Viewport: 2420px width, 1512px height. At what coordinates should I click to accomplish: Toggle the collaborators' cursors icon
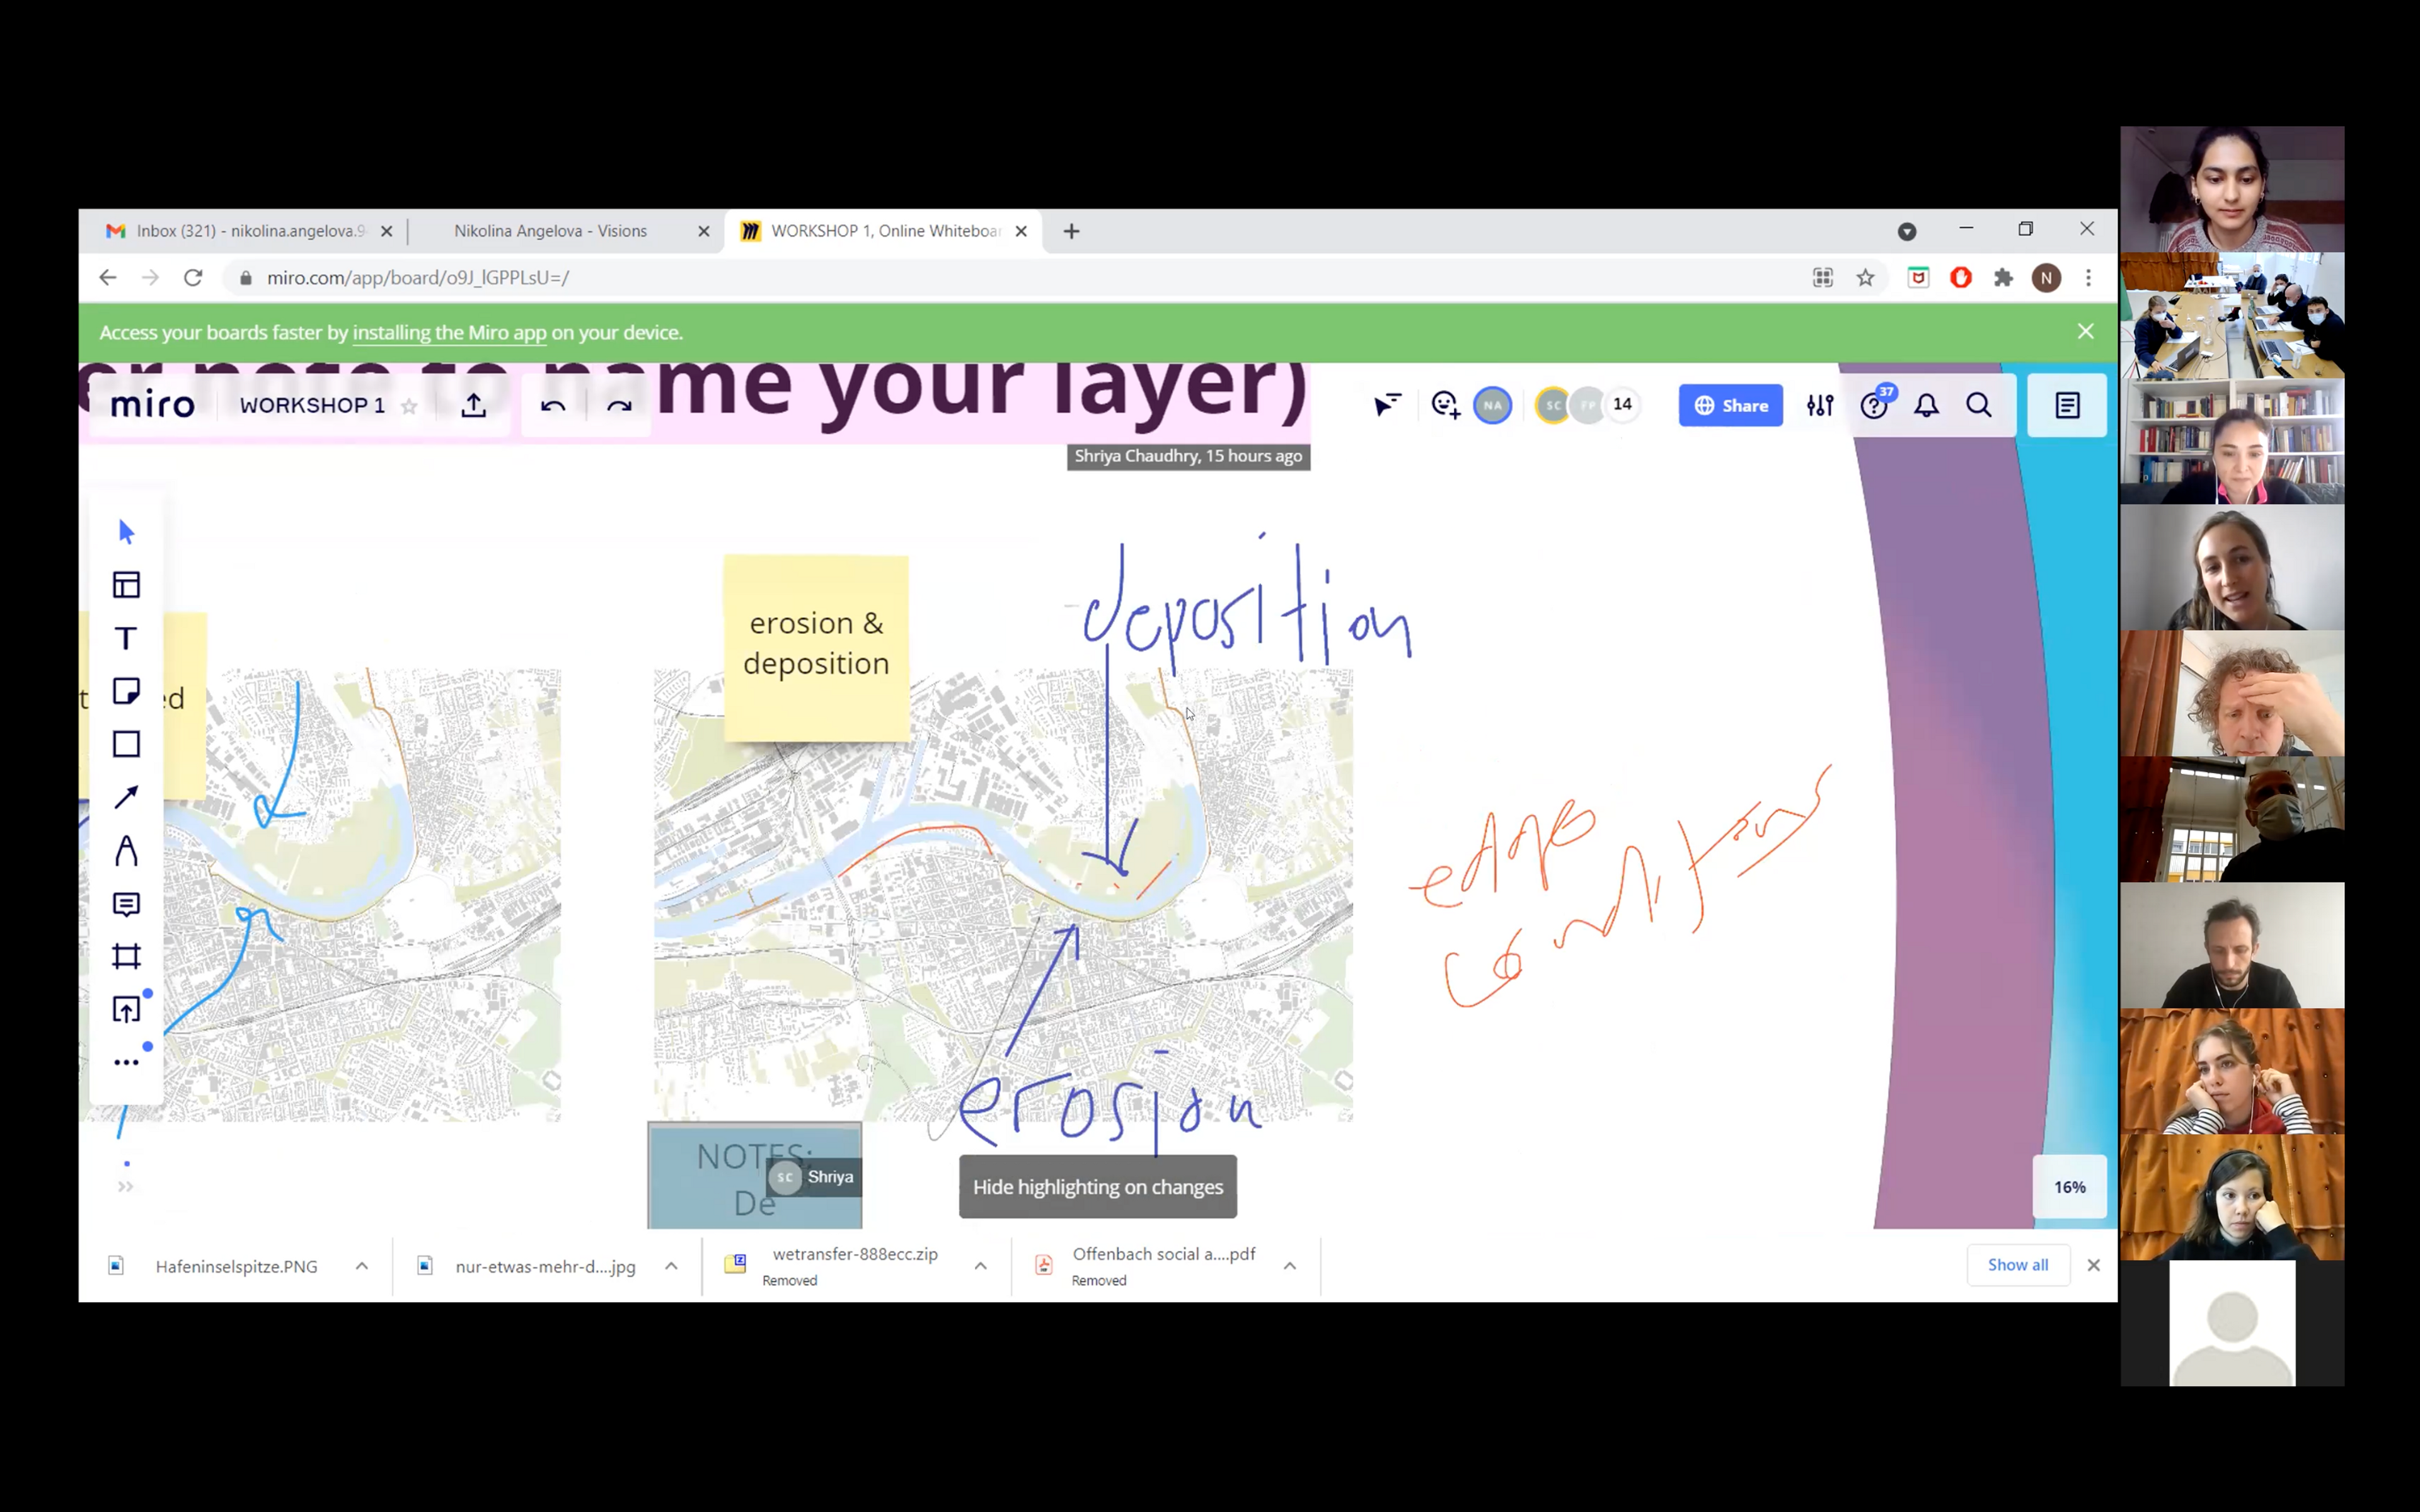(x=1387, y=405)
